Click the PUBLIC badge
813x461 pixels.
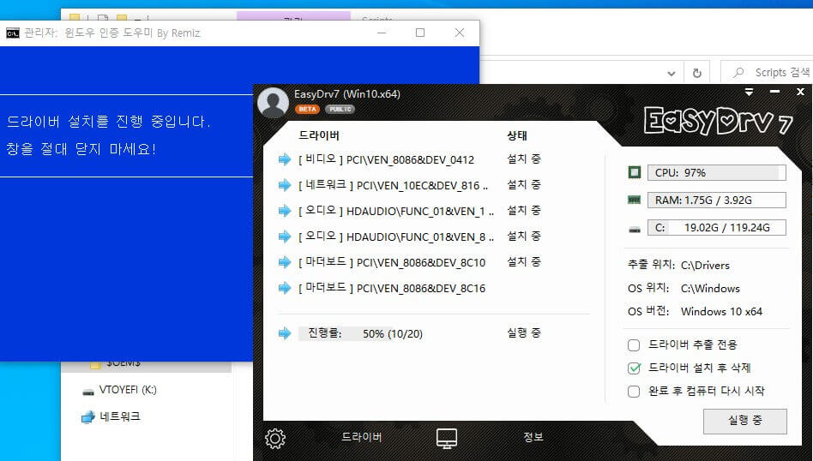340,110
